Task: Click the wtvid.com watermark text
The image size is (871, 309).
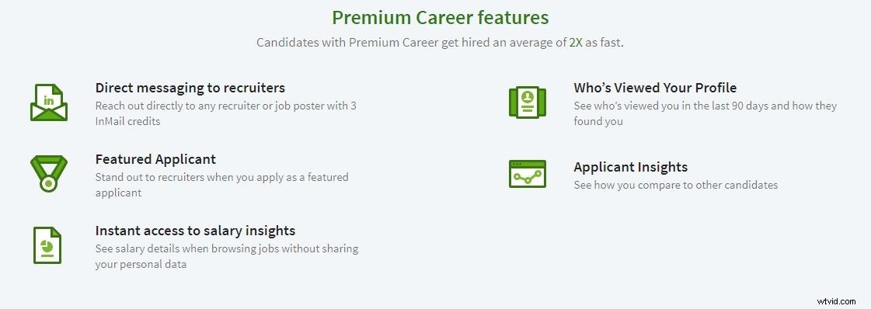Action: tap(837, 300)
